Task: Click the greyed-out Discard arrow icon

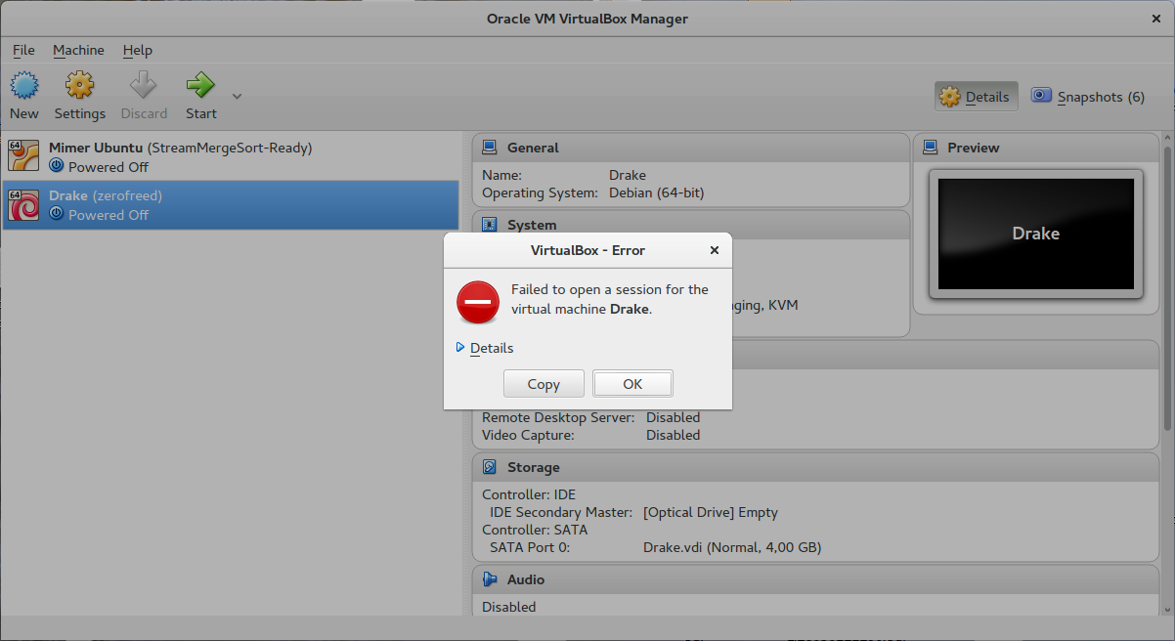Action: pyautogui.click(x=144, y=86)
